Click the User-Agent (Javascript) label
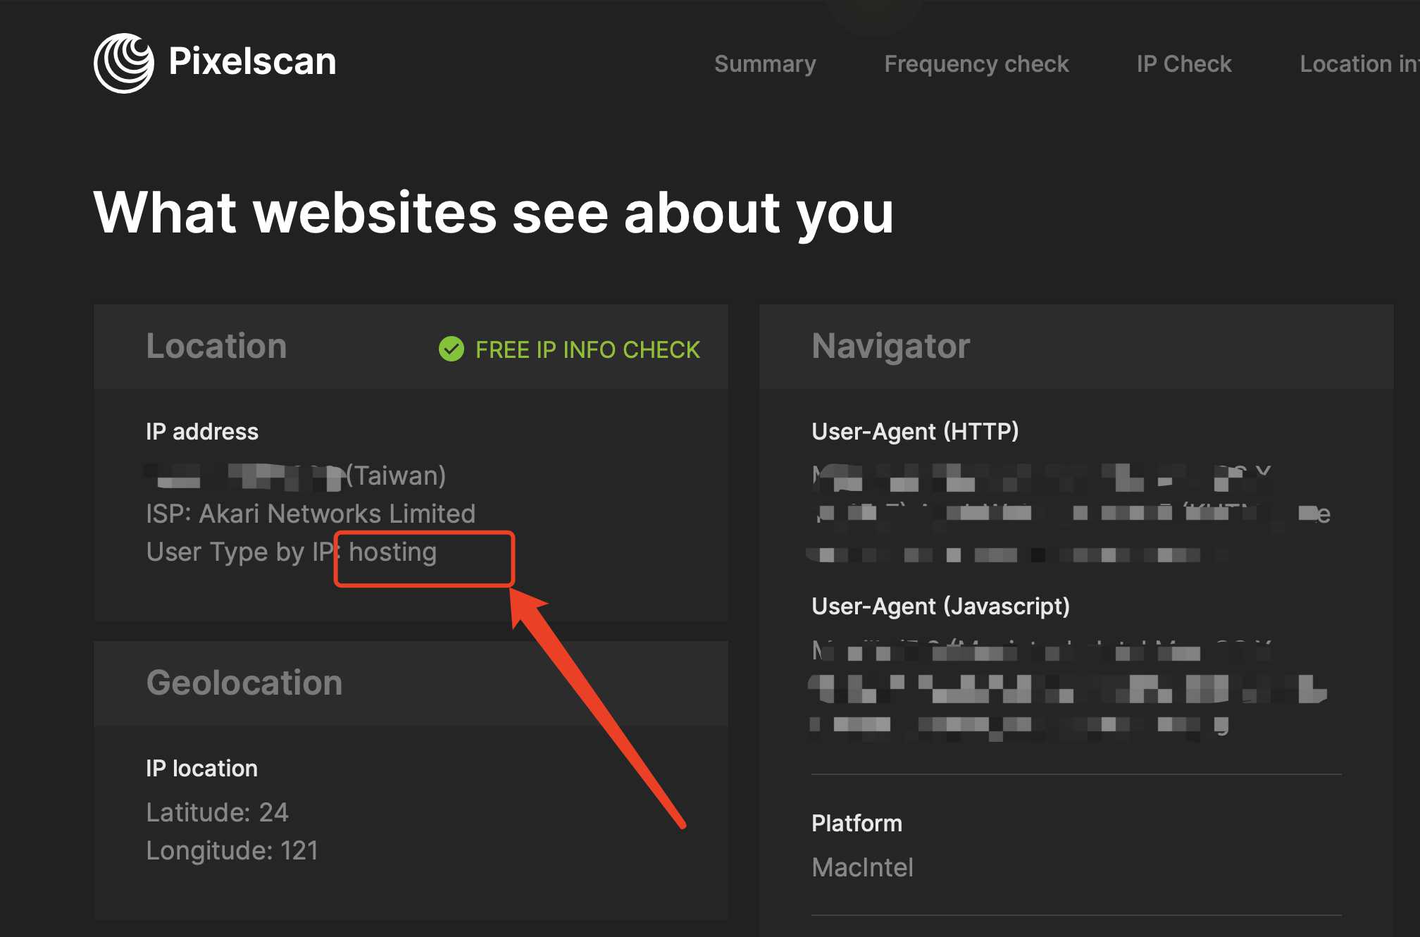 (940, 606)
